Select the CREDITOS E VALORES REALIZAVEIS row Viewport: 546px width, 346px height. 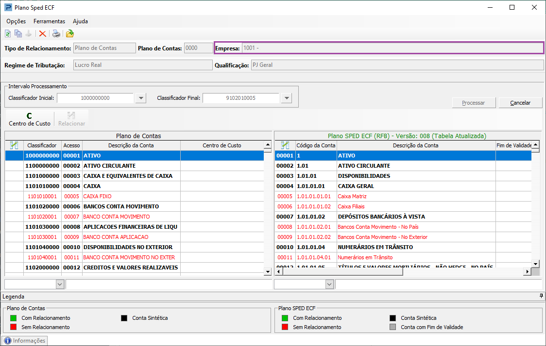coord(135,267)
